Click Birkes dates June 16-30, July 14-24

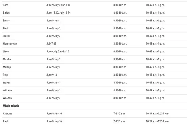click(58, 13)
